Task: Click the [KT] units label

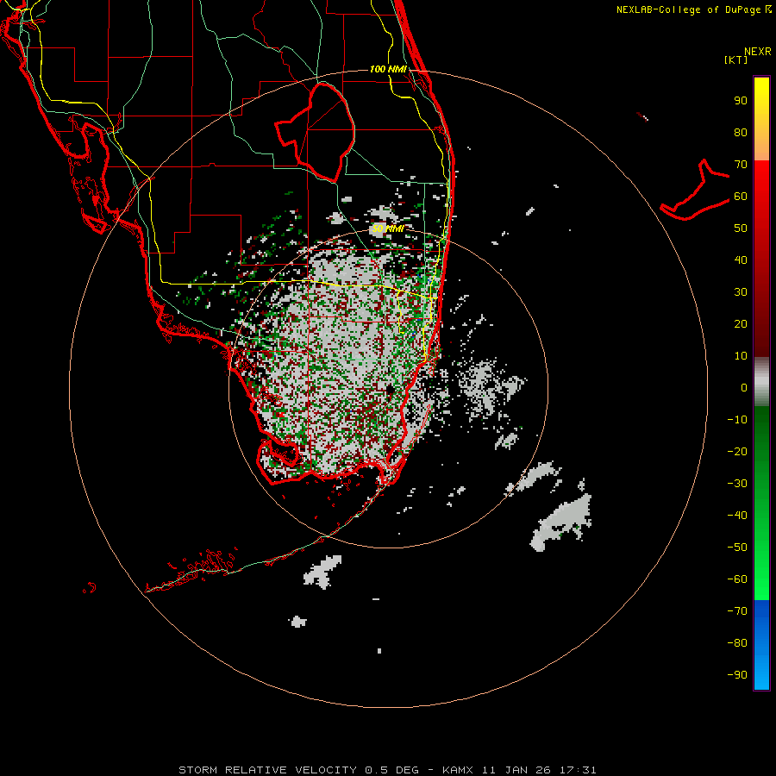Action: 736,59
